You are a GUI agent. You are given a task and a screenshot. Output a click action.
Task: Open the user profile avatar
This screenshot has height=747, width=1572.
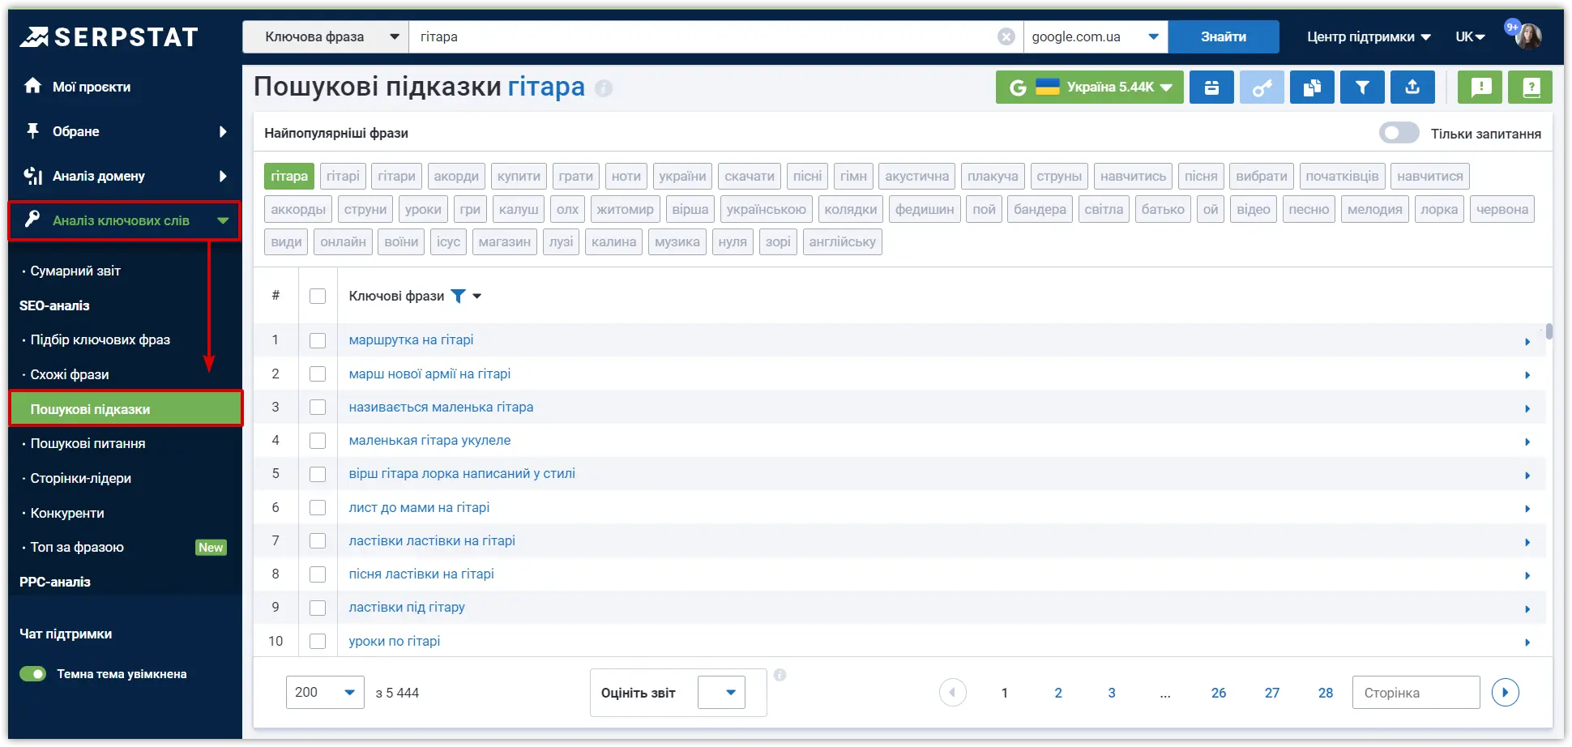click(x=1528, y=36)
